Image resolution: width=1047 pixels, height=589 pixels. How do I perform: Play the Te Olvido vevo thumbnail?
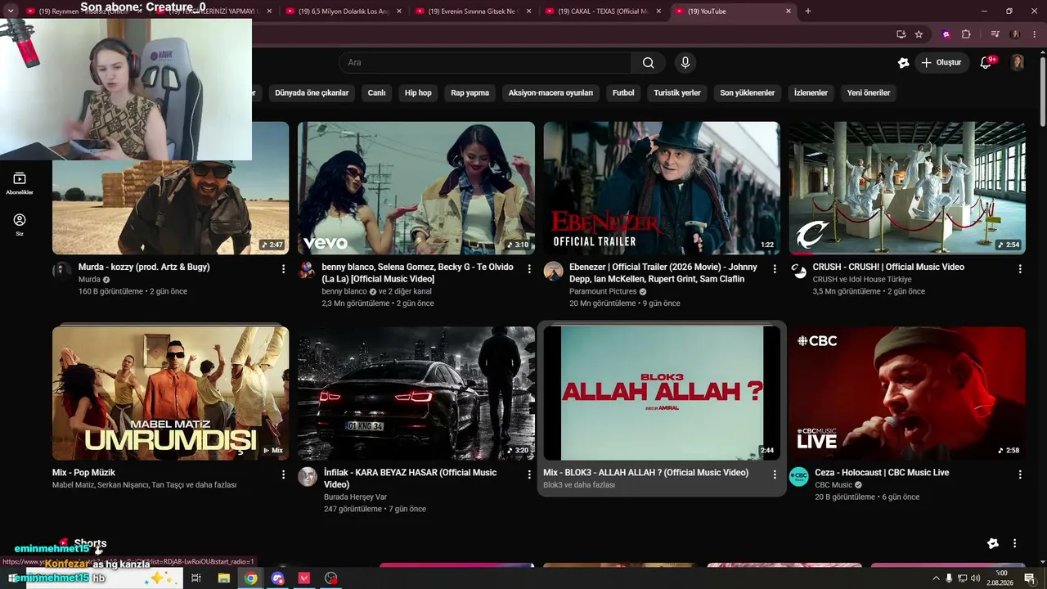[416, 188]
